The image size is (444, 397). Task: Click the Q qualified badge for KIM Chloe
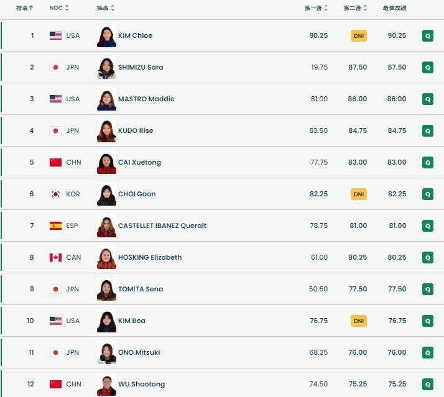pos(427,35)
